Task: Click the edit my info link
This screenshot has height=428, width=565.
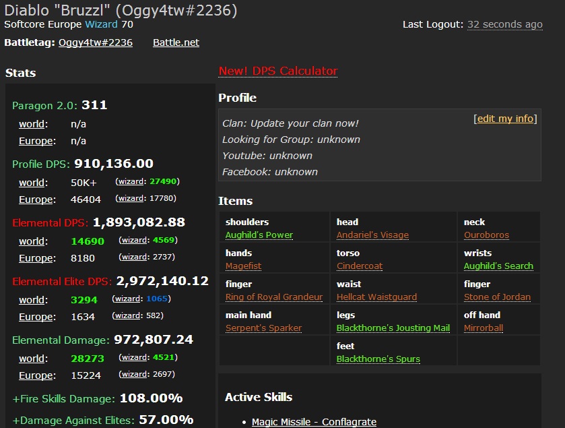Action: coord(505,119)
